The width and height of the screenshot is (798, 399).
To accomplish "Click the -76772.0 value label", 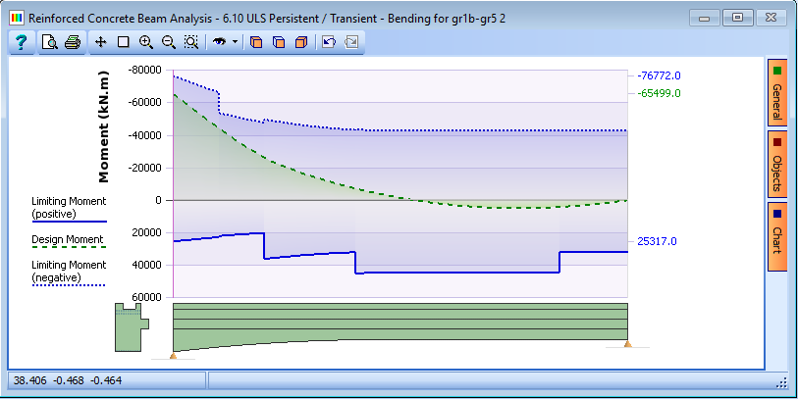I will pyautogui.click(x=659, y=75).
